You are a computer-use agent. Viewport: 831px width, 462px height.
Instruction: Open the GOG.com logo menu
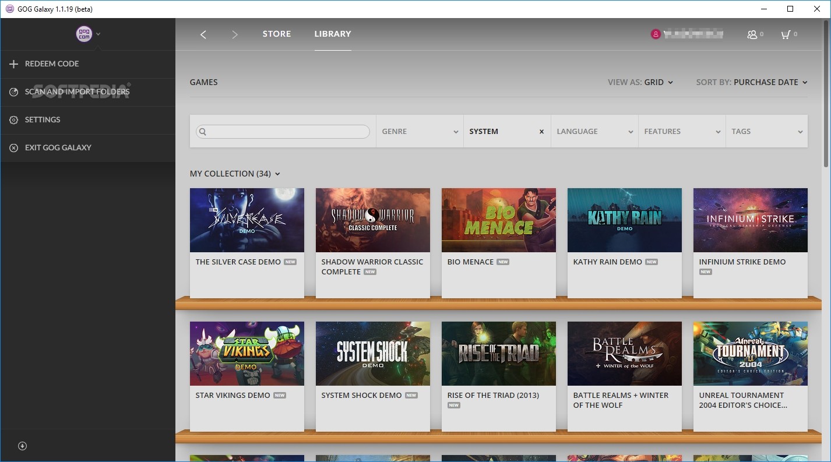[84, 34]
